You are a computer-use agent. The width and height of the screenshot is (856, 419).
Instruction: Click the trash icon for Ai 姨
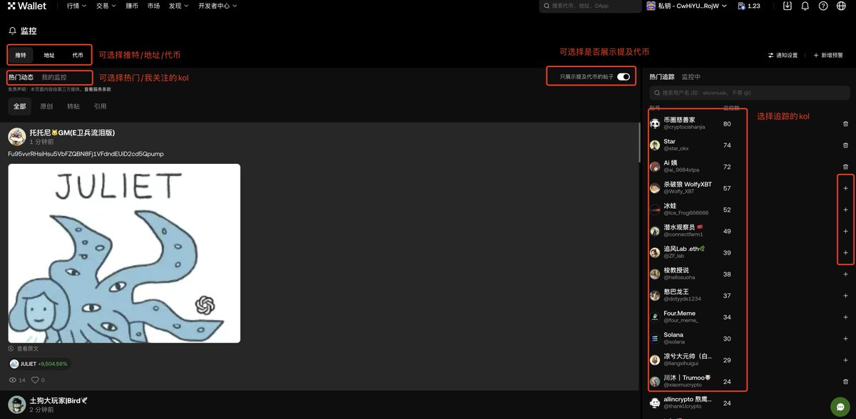point(845,167)
